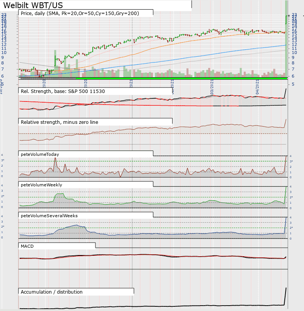Click the bright green bar under price chart
304x311 pixels.
tap(181, 79)
